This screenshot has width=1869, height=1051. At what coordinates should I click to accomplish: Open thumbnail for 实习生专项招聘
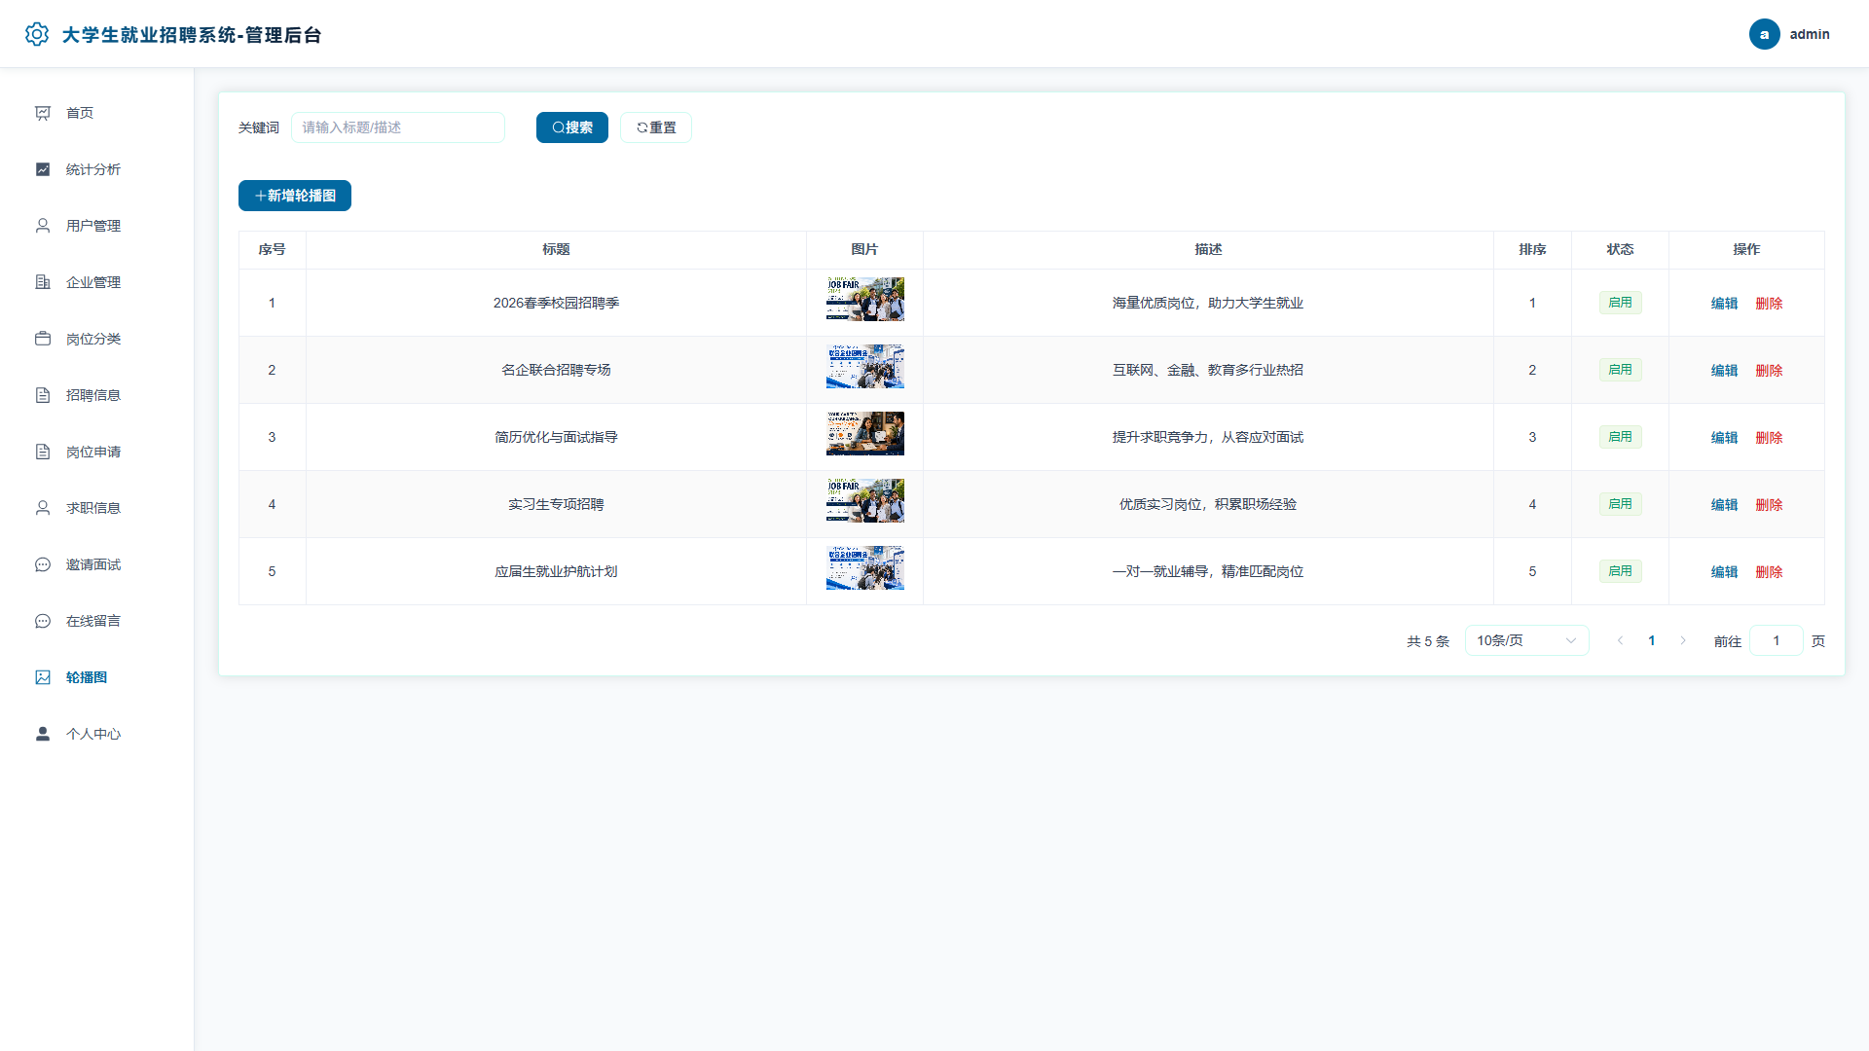864,500
